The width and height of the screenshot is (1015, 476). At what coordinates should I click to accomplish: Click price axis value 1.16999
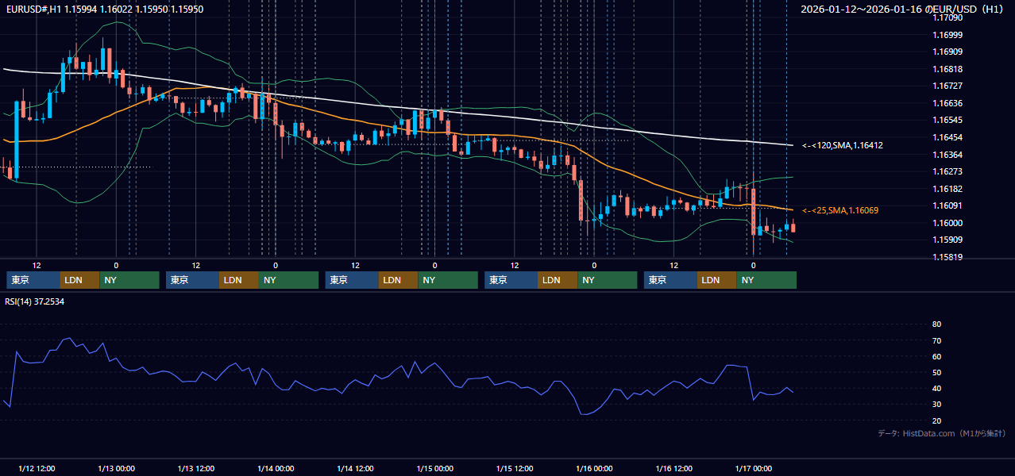click(947, 35)
